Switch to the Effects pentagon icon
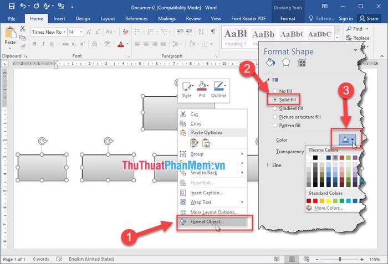Viewport: 388px width, 264px height. [x=287, y=63]
